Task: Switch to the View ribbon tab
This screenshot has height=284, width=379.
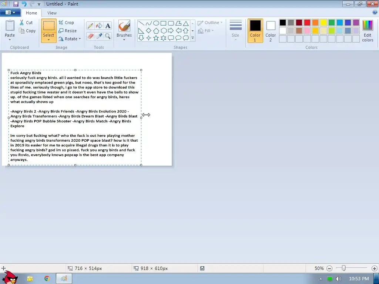Action: pos(52,13)
